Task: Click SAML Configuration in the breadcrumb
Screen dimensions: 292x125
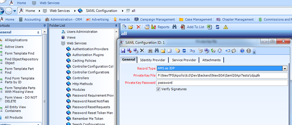Action: click(101, 11)
